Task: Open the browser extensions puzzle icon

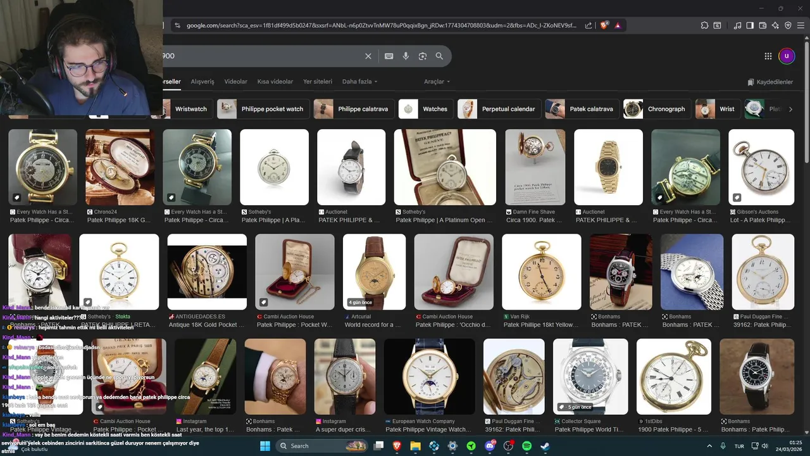Action: [x=704, y=25]
